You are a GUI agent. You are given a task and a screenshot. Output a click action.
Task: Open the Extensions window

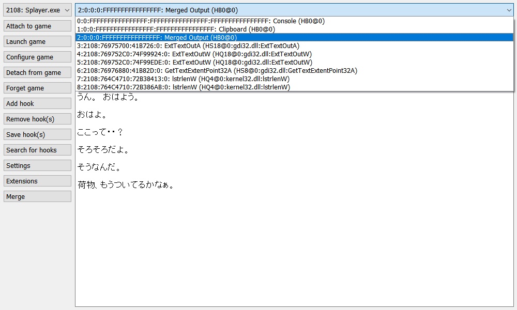[37, 181]
